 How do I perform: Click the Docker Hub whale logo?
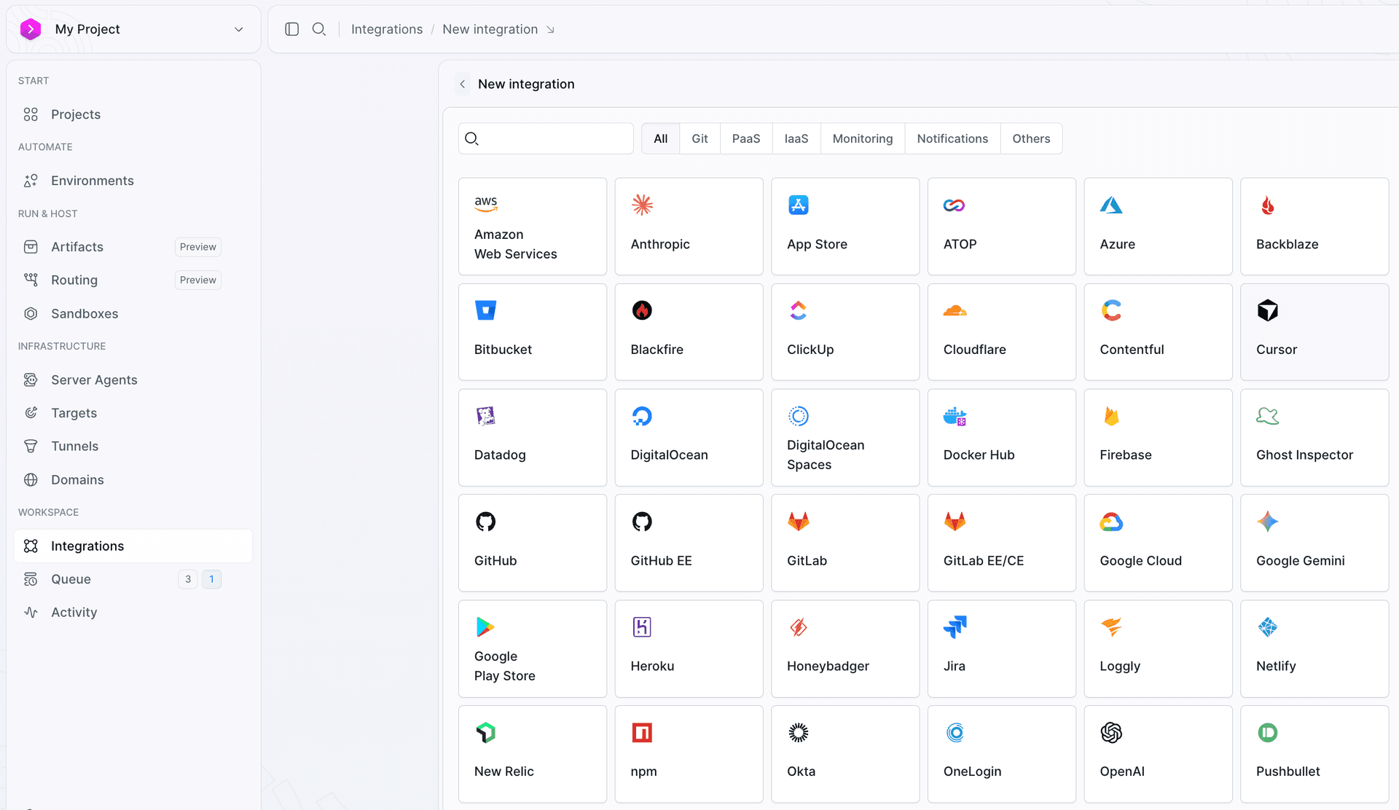955,417
